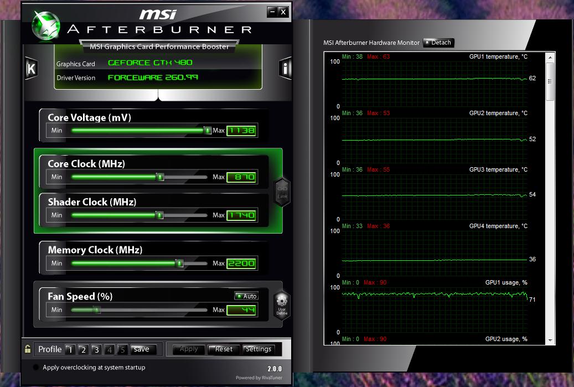This screenshot has height=387, width=574.
Task: Edit Memory Clock value 2200
Action: pyautogui.click(x=241, y=263)
